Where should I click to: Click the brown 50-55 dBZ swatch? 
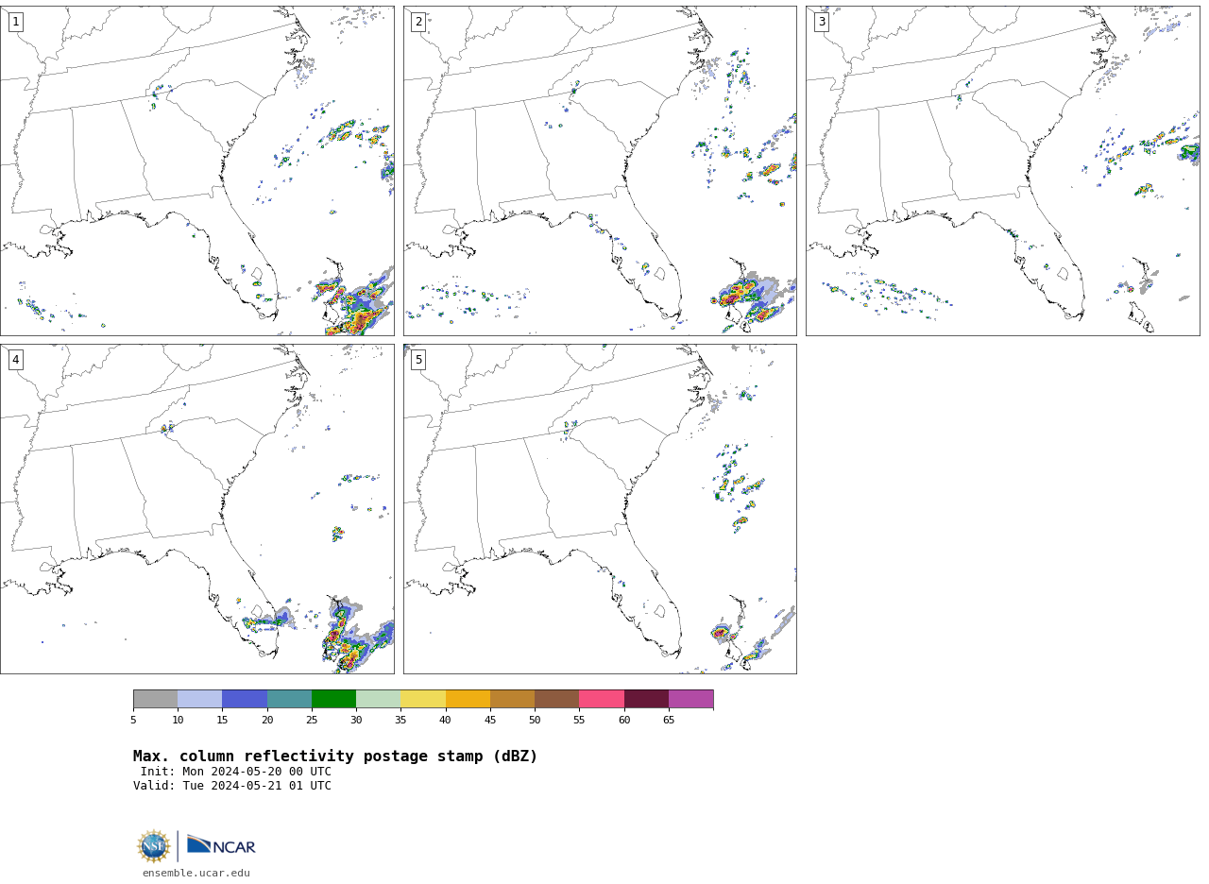point(556,699)
